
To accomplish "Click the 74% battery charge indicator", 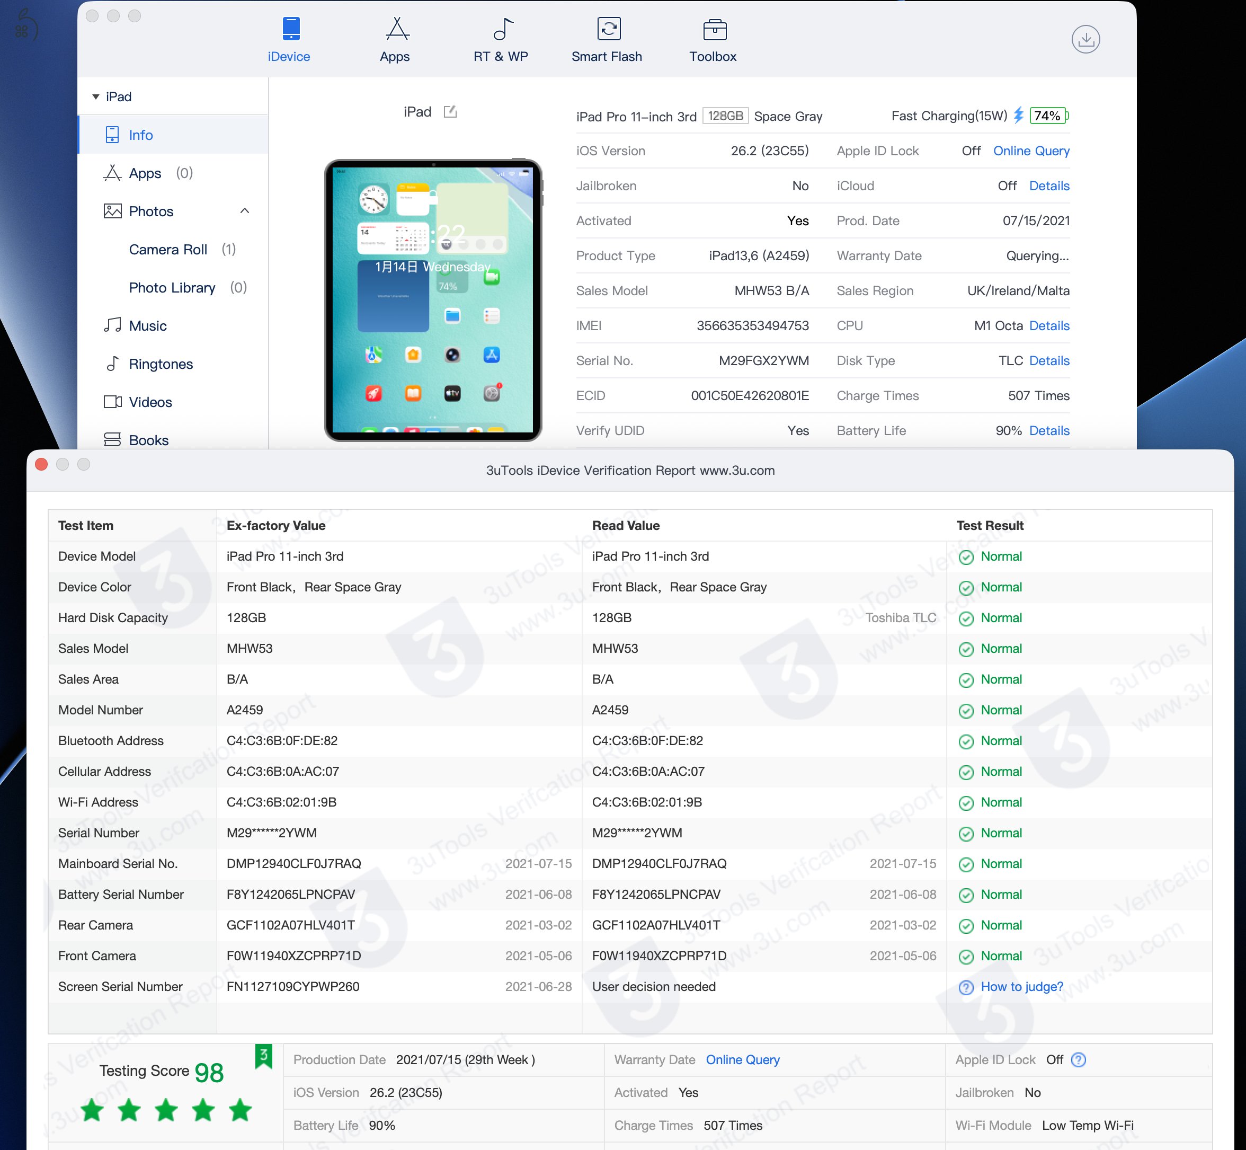I will pyautogui.click(x=1047, y=116).
